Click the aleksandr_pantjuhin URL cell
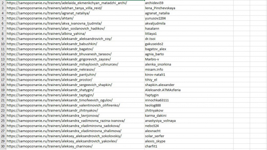Screen dimensions: 267x150 pos(75,74)
